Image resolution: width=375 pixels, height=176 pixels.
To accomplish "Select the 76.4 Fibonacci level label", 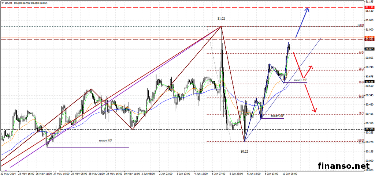I will [360, 113].
